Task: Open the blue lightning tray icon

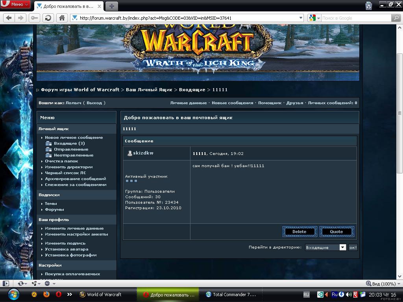Action: tap(342, 294)
